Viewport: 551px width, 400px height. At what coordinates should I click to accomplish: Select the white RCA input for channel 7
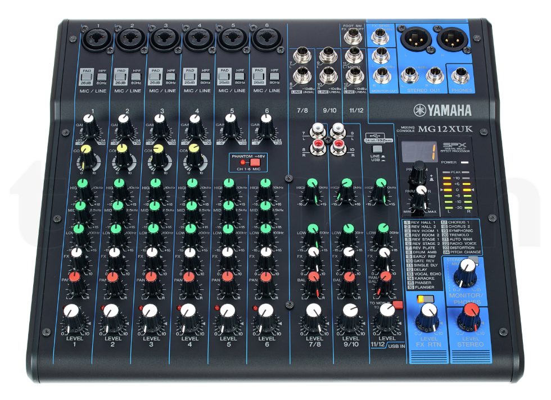point(317,131)
